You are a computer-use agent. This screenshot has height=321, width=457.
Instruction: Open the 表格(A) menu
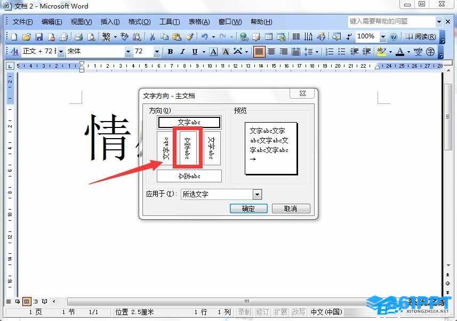(x=199, y=22)
